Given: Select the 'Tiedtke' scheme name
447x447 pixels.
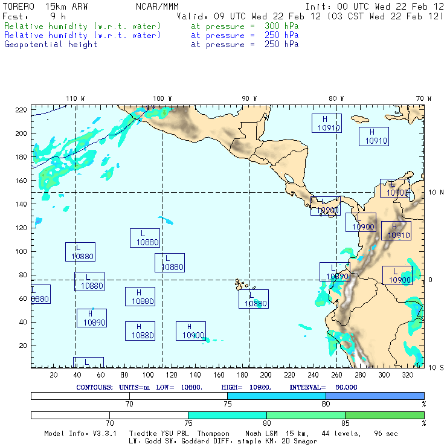Looking at the screenshot, I should point(143,434).
